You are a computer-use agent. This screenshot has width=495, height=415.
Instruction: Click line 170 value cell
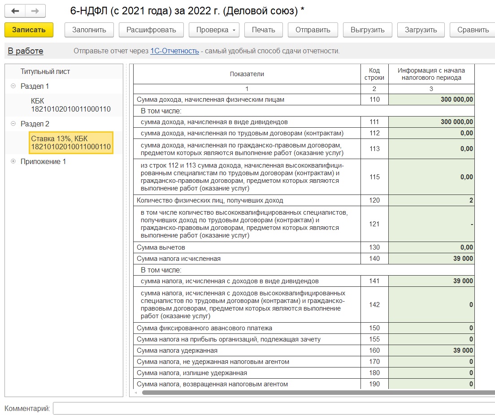pos(431,362)
